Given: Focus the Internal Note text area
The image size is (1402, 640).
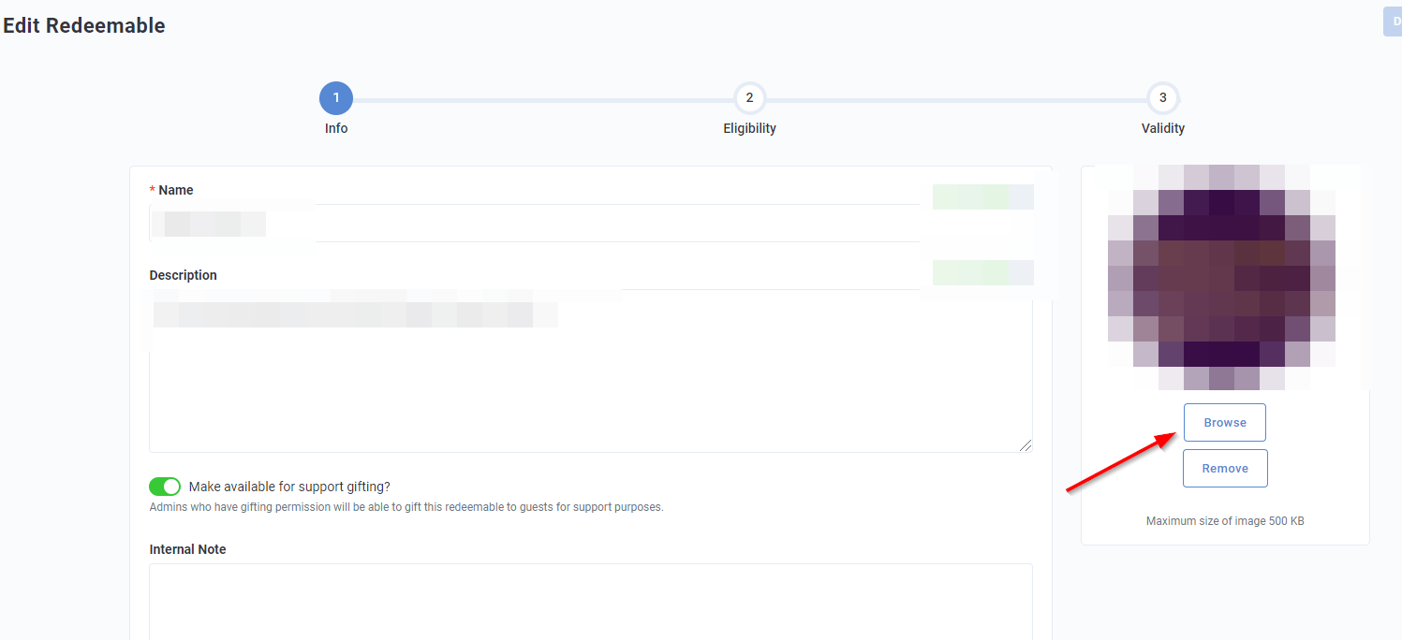Looking at the screenshot, I should tap(590, 604).
